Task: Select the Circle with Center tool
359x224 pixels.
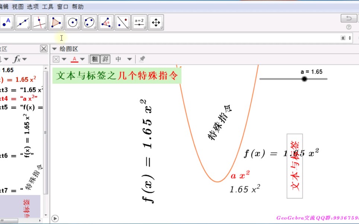Action: 72,22
